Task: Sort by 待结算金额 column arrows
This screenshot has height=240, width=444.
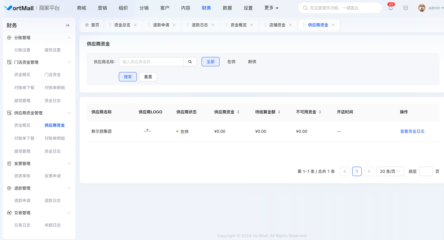Action: [x=279, y=112]
